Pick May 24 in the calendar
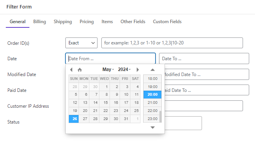The image size is (255, 144). click(125, 111)
